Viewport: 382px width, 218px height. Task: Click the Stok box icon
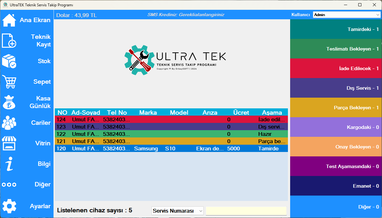[9, 61]
